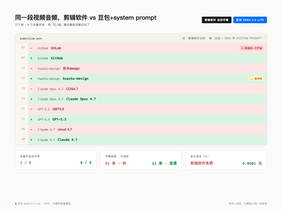Screen dimensions: 282x211
Task: Click the red GitLab text
Action: [56, 48]
